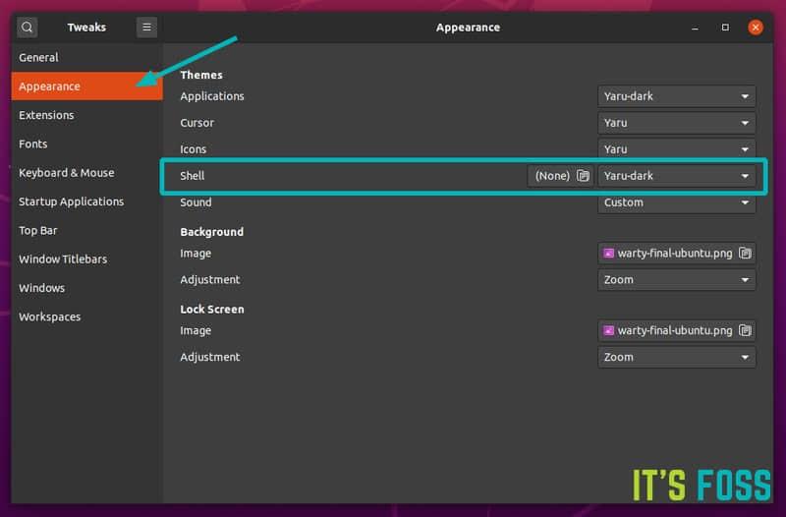Viewport: 786px width, 517px height.
Task: Expand Background Adjustment Zoom dropdown
Action: [x=676, y=280]
